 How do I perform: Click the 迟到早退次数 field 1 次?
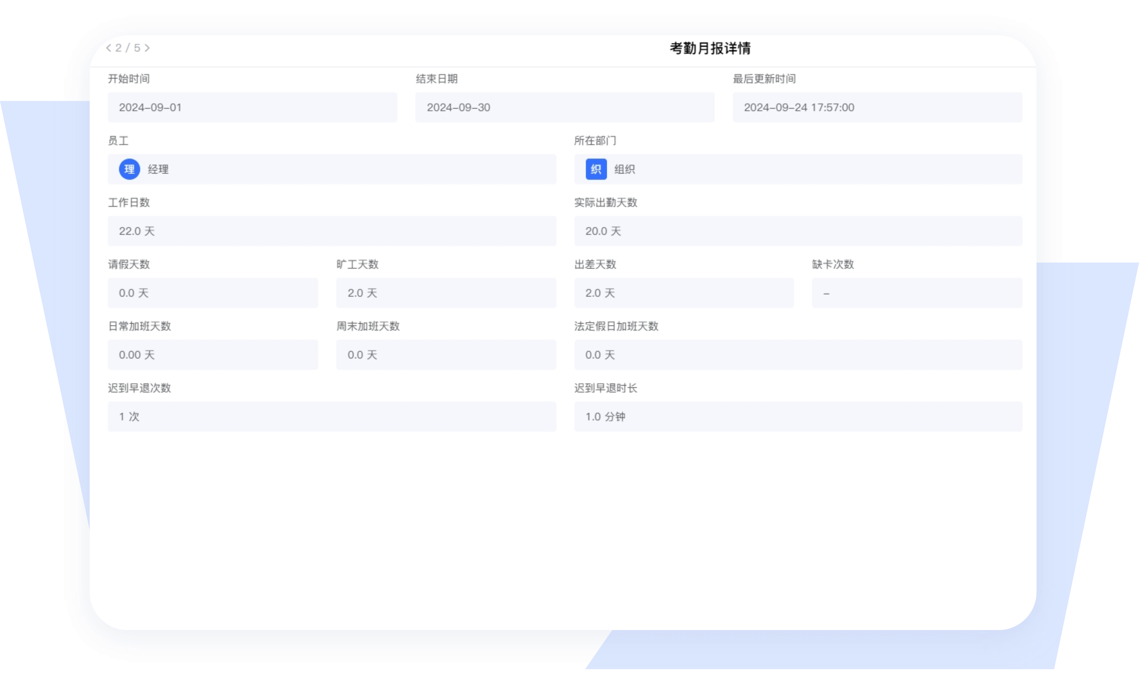click(x=332, y=417)
